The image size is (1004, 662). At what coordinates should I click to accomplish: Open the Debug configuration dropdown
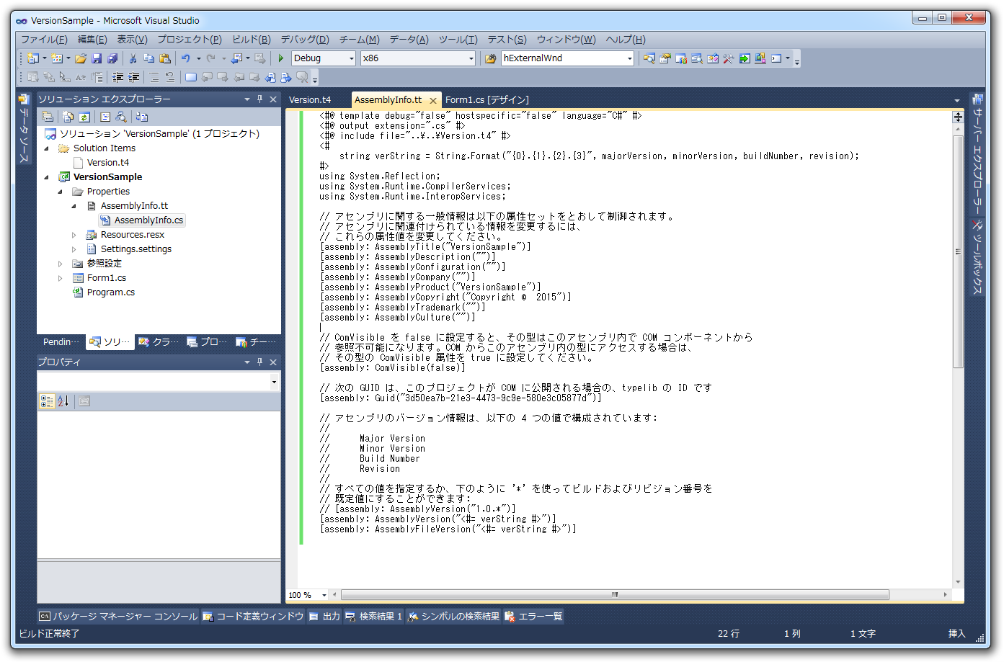pyautogui.click(x=352, y=58)
